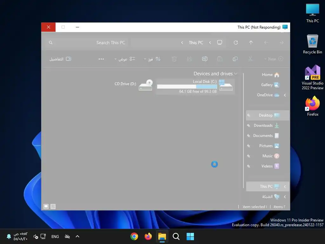Click the taskbar clock and date

[x=21, y=236]
